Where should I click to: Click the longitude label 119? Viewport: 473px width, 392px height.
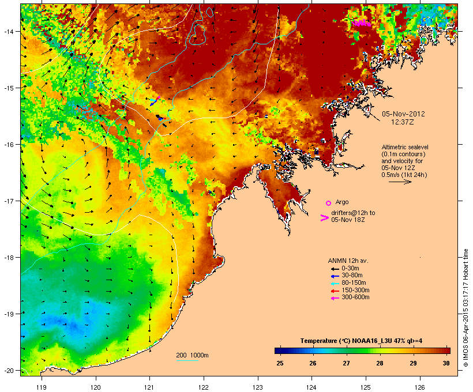[x=42, y=387]
